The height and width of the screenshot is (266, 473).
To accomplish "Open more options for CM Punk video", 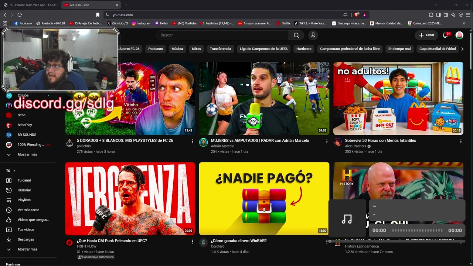I will [x=193, y=242].
